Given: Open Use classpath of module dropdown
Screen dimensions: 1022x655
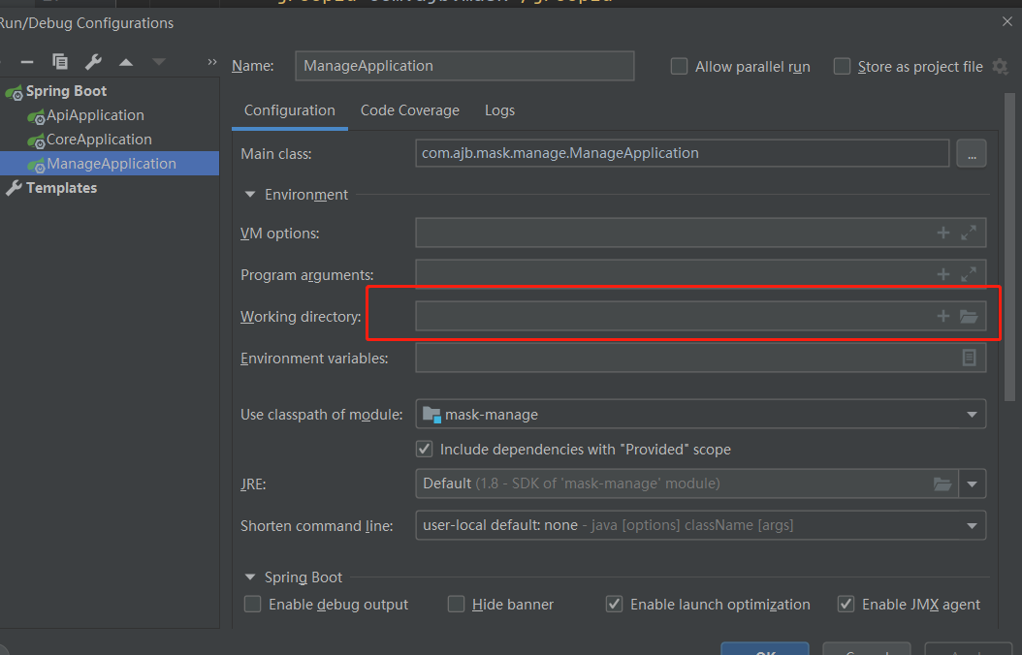Looking at the screenshot, I should pos(701,414).
